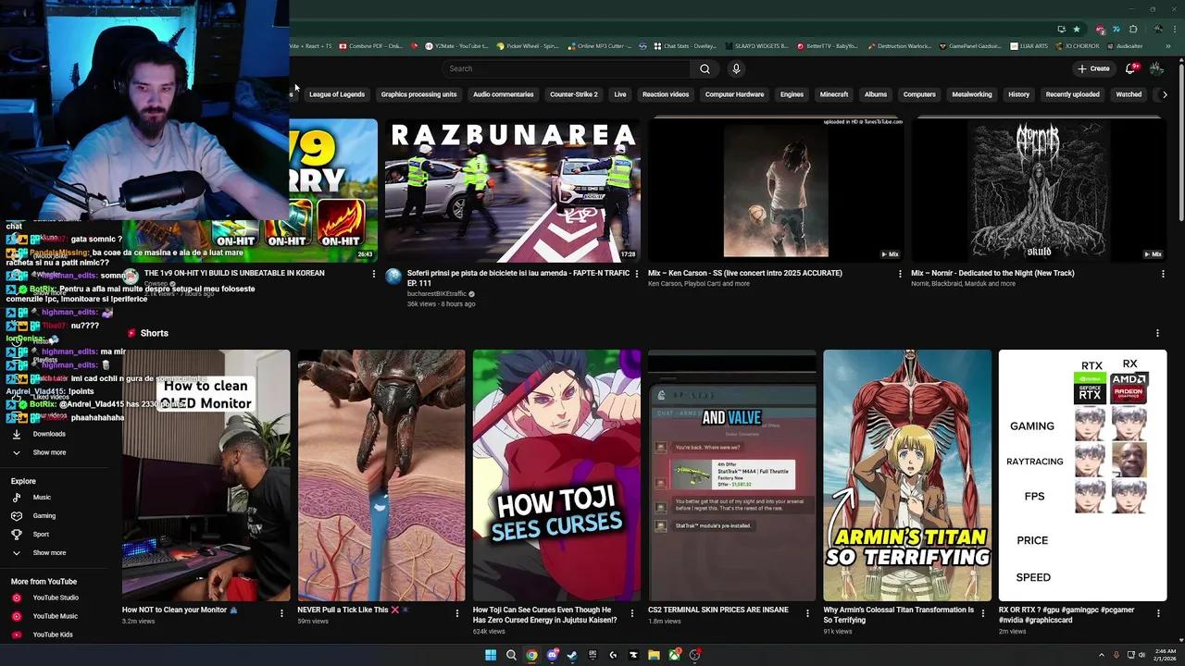Viewport: 1185px width, 666px height.
Task: Select the Live category chip
Action: (x=619, y=93)
